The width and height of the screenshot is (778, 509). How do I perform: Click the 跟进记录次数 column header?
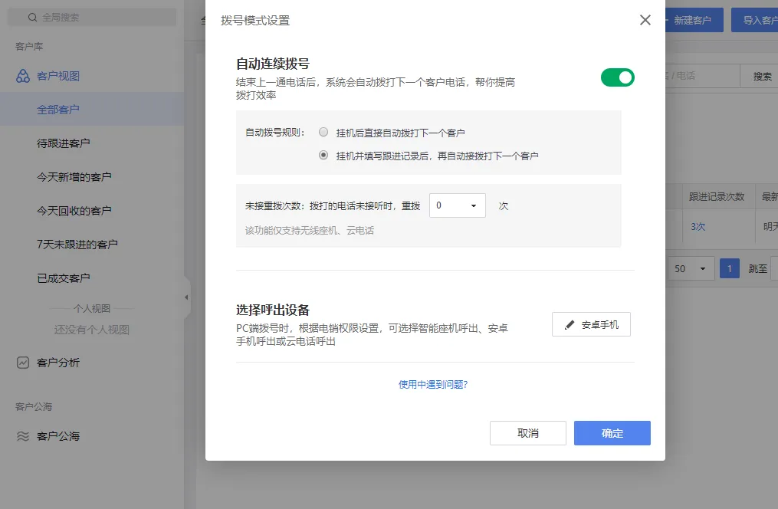[717, 197]
